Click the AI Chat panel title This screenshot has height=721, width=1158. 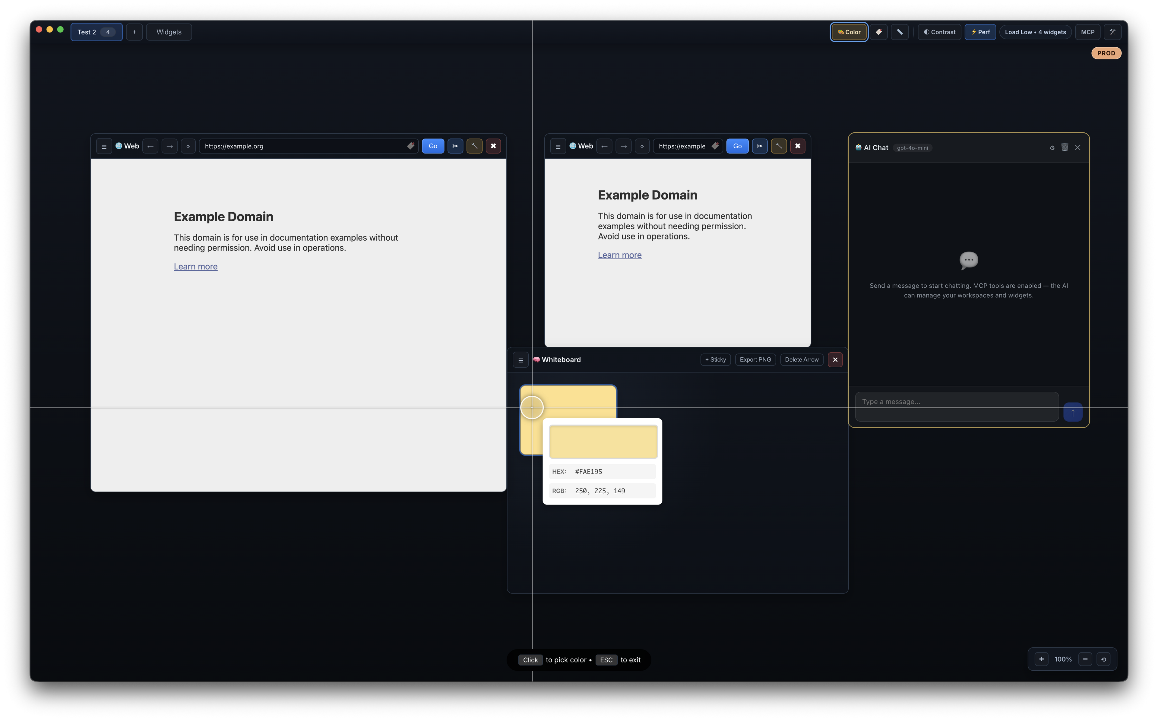[x=876, y=148]
